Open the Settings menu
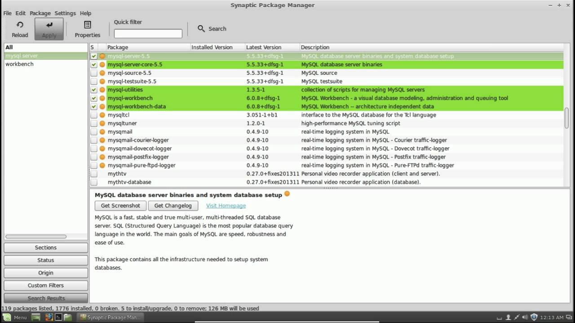 click(x=65, y=13)
